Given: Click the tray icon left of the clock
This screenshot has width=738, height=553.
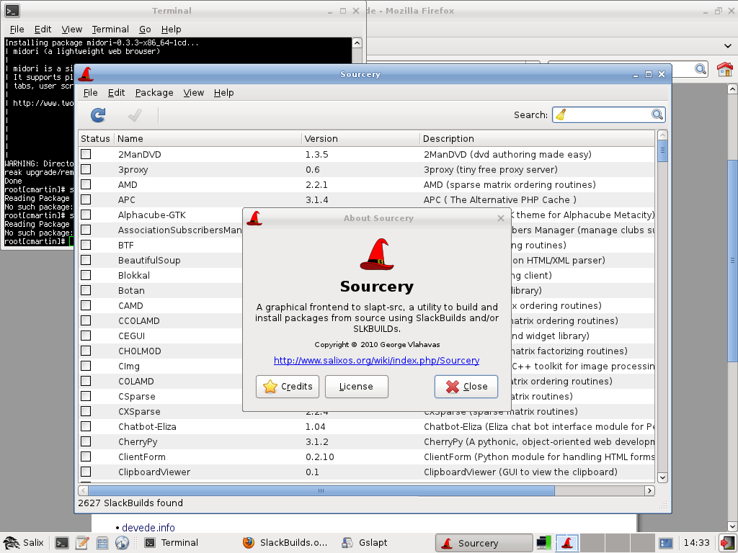Looking at the screenshot, I should 665,543.
